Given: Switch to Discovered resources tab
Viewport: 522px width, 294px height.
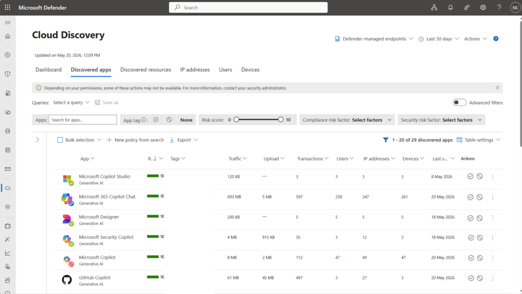Looking at the screenshot, I should click(145, 69).
